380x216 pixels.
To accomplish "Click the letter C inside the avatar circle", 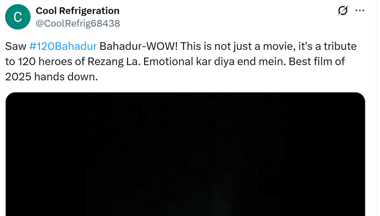I will tap(18, 17).
